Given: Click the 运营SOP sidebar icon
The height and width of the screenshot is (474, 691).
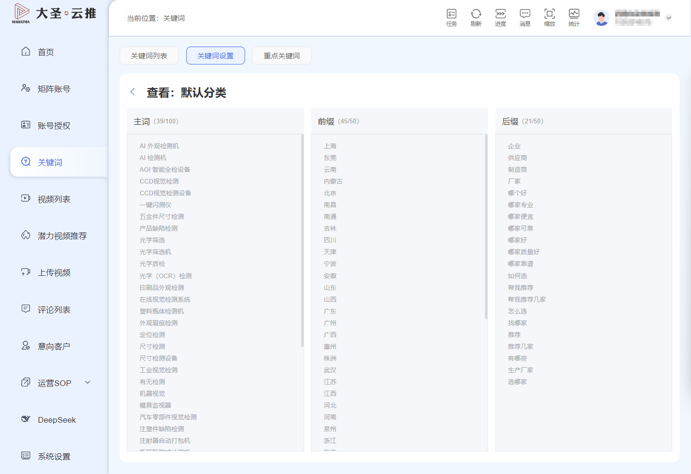Looking at the screenshot, I should [x=26, y=382].
